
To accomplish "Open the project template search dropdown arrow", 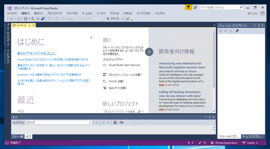I will pos(142,112).
